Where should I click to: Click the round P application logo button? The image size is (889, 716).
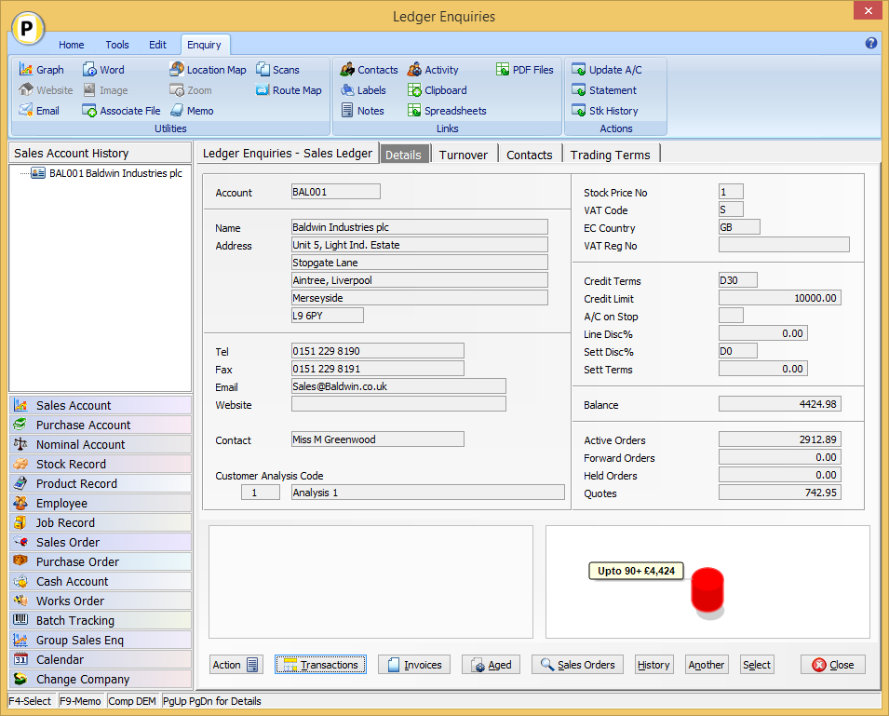pos(27,28)
